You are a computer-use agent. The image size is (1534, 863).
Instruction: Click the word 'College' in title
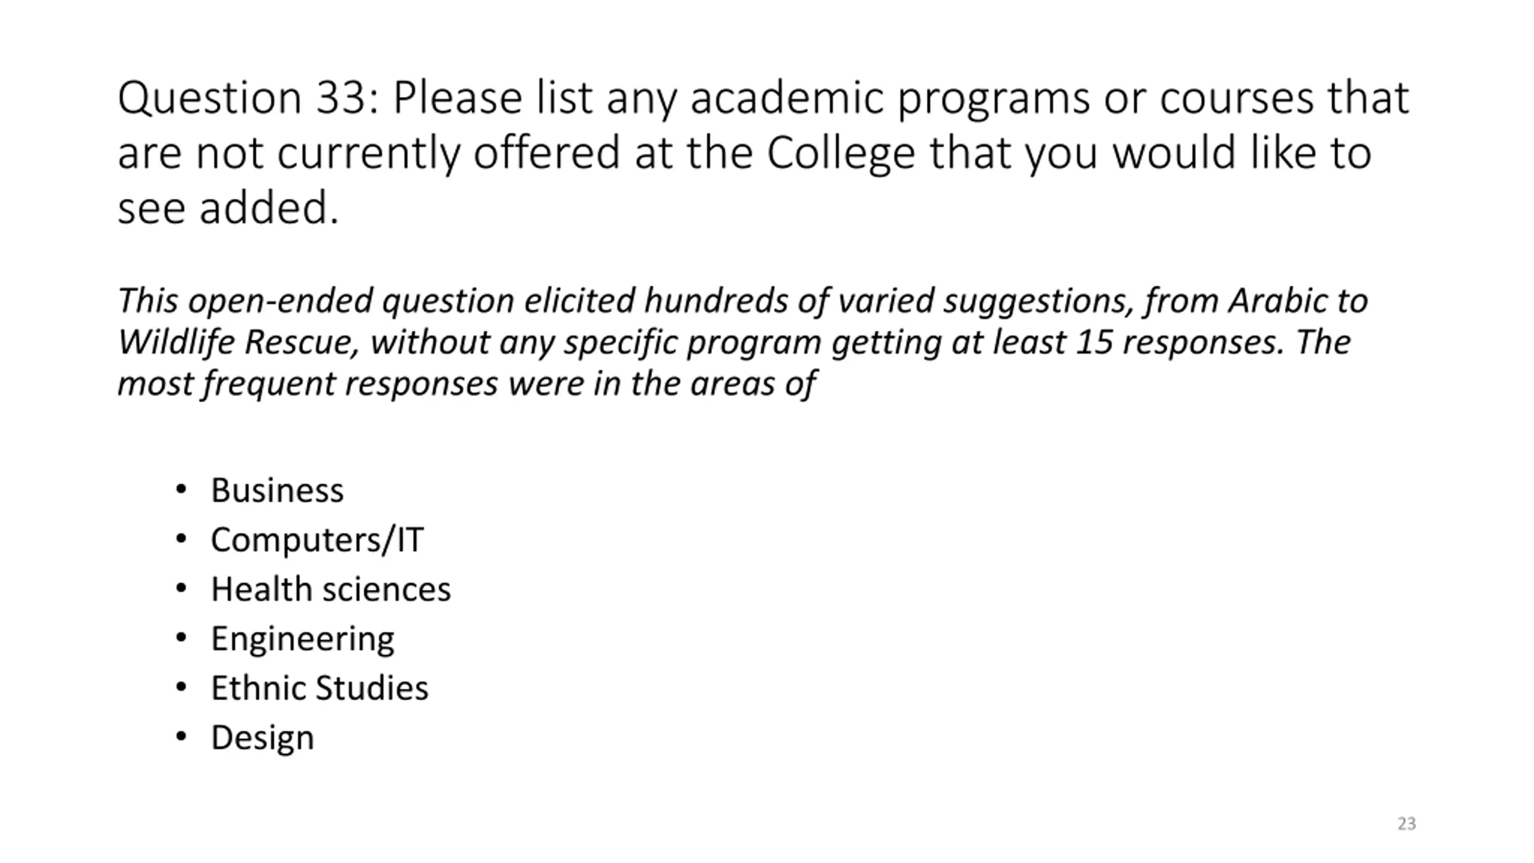click(x=841, y=153)
